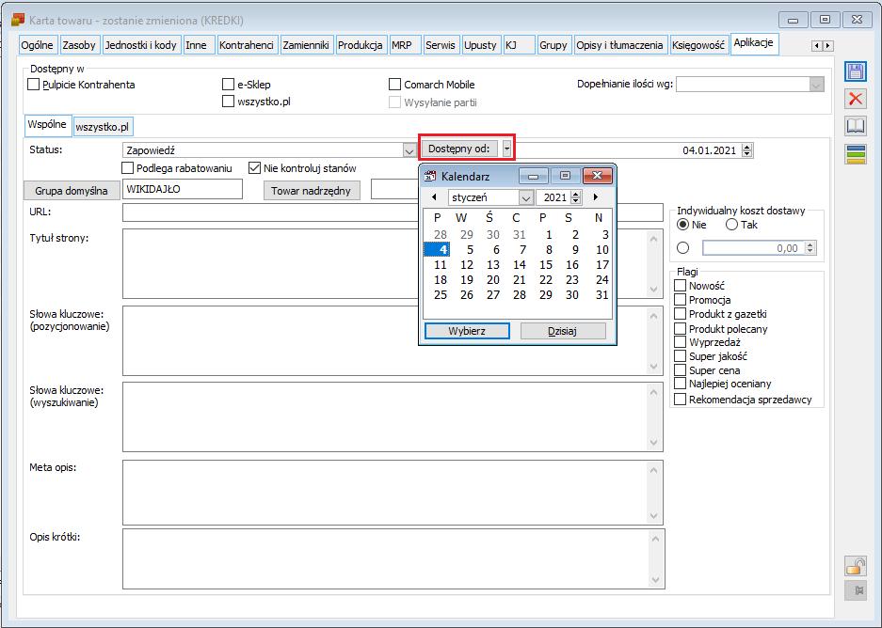882x628 pixels.
Task: Select the custom delivery cost radio button
Action: pos(682,247)
